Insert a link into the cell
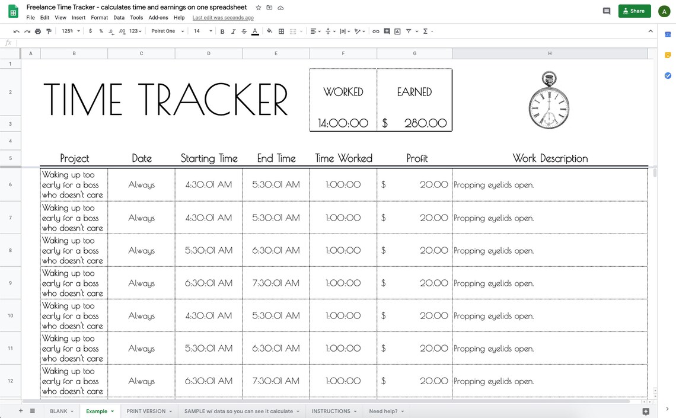This screenshot has width=676, height=418. pos(375,31)
